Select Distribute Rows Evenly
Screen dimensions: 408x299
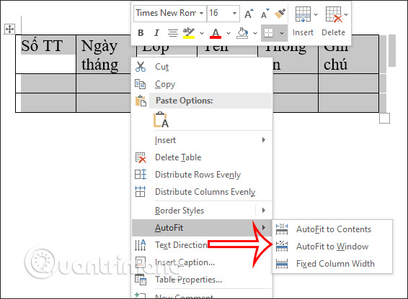click(x=202, y=175)
